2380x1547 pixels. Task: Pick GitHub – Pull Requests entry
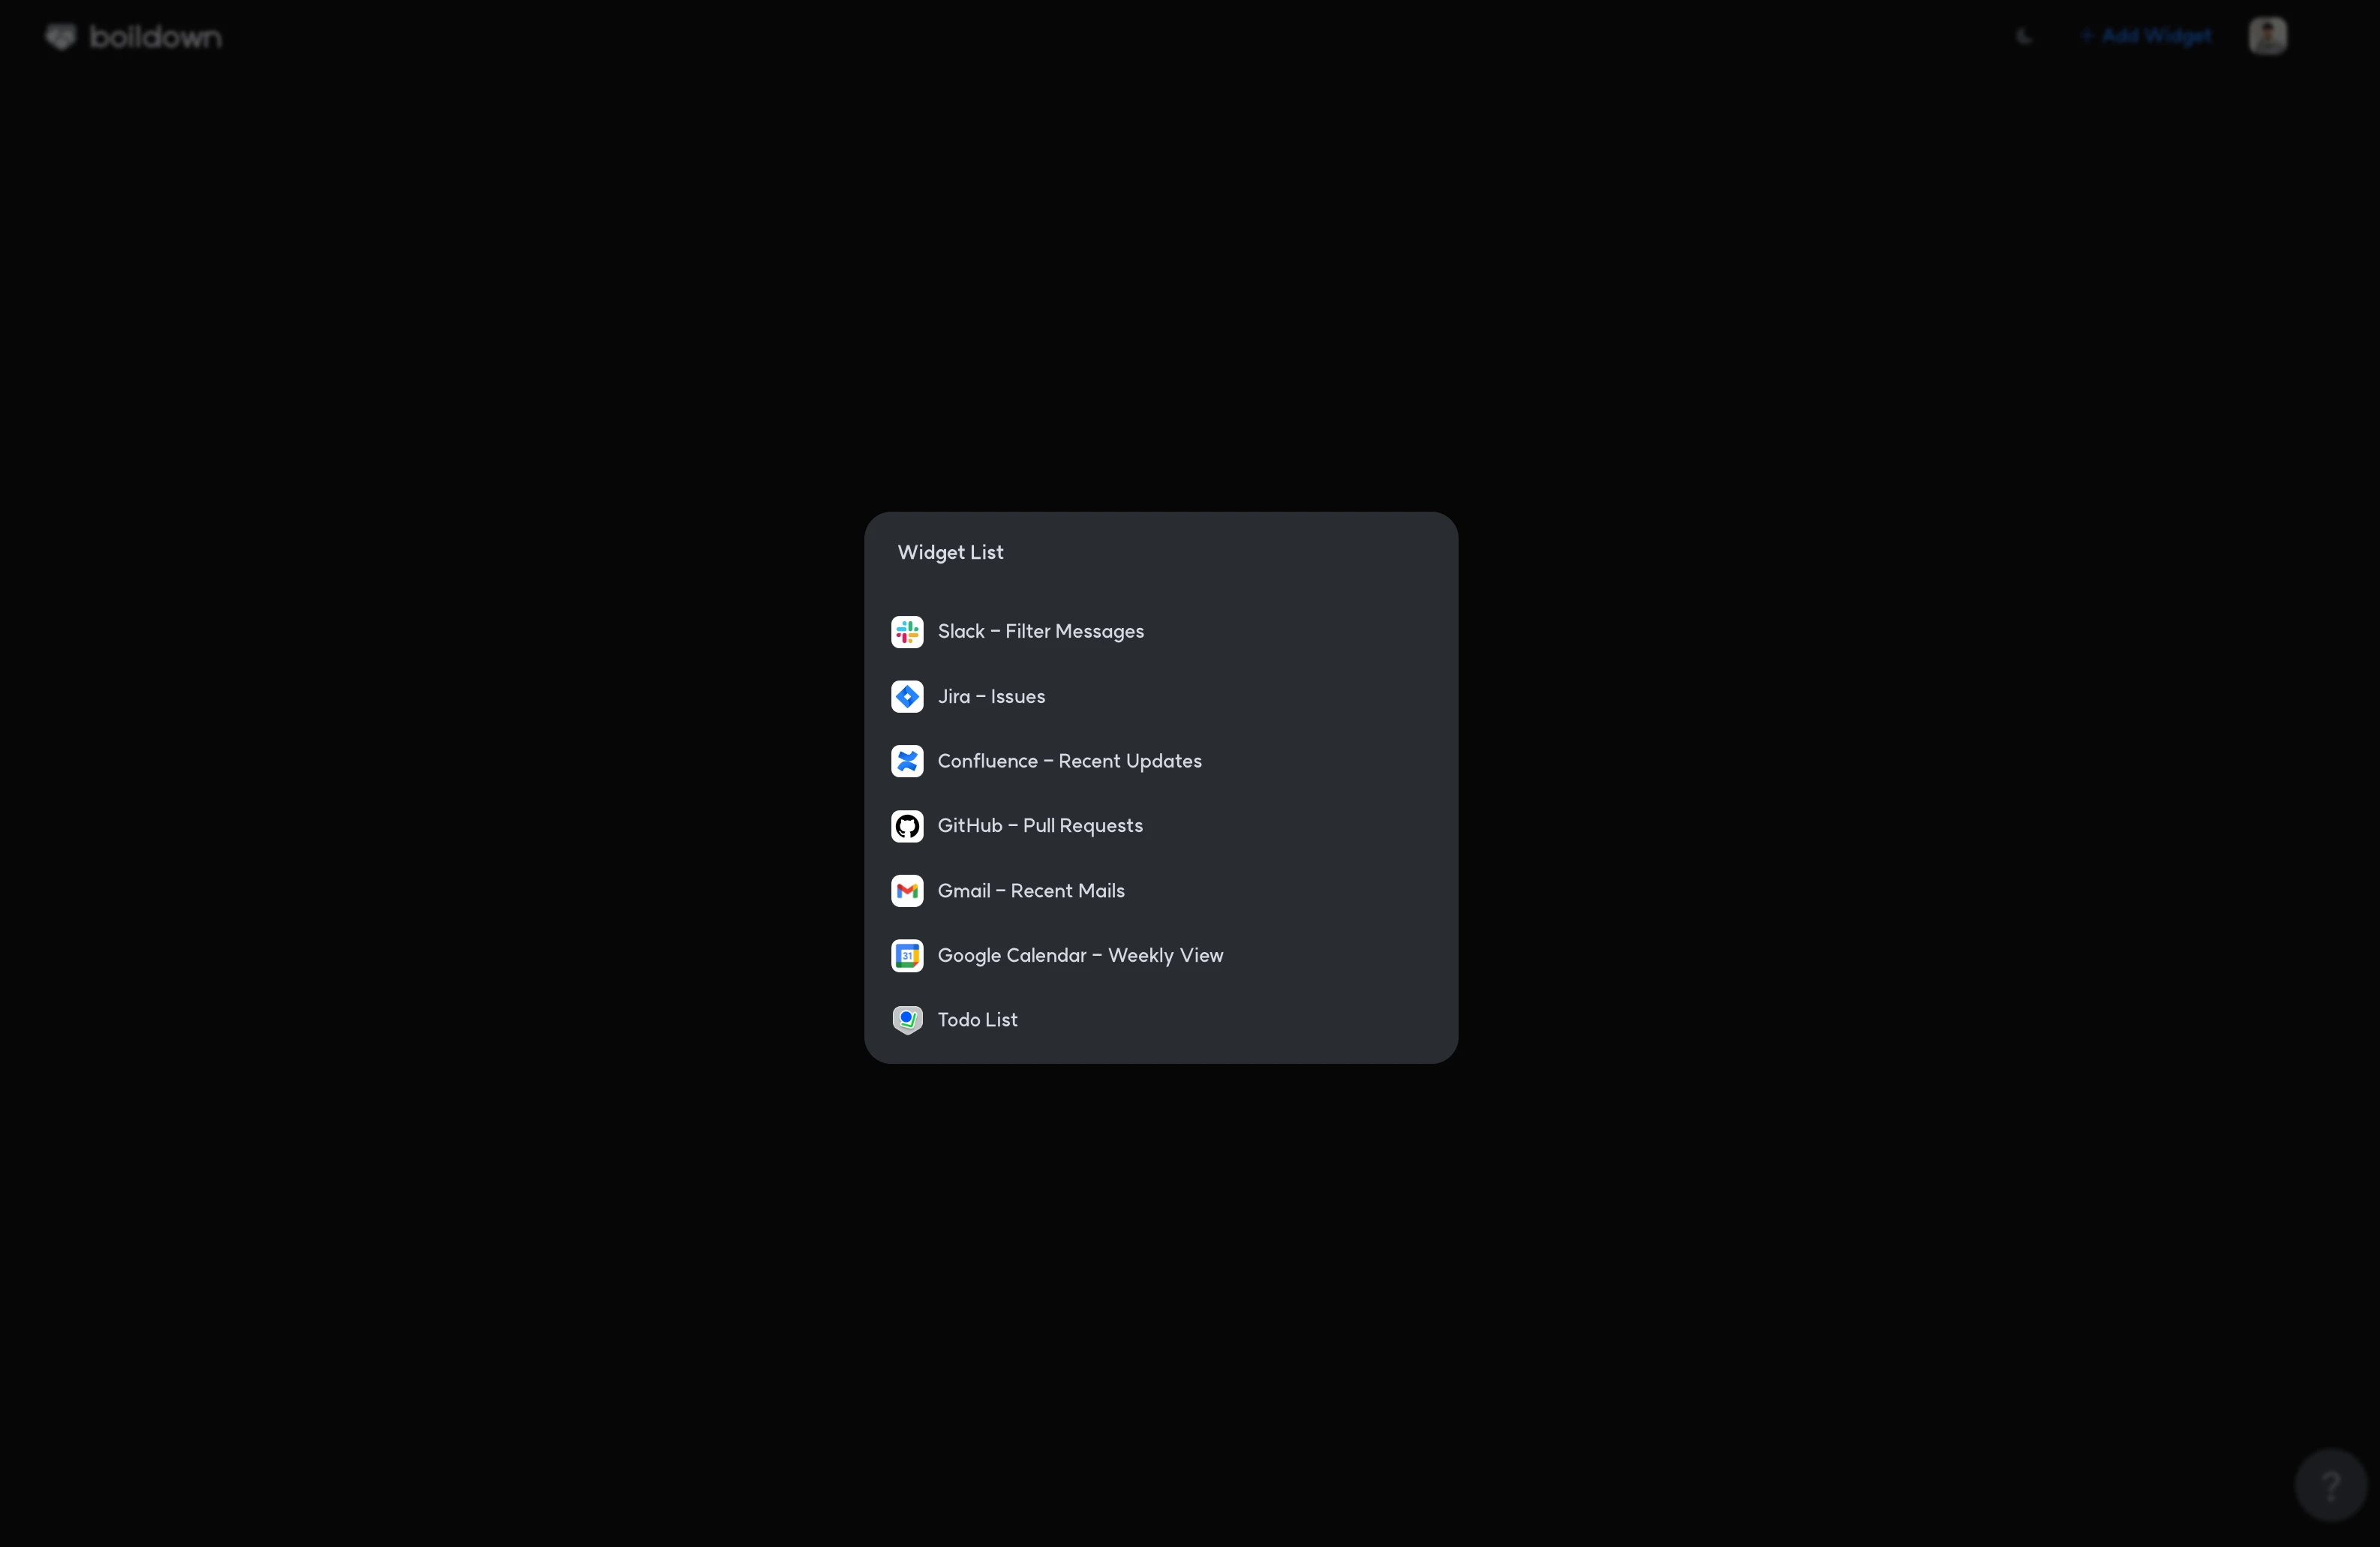[1040, 826]
